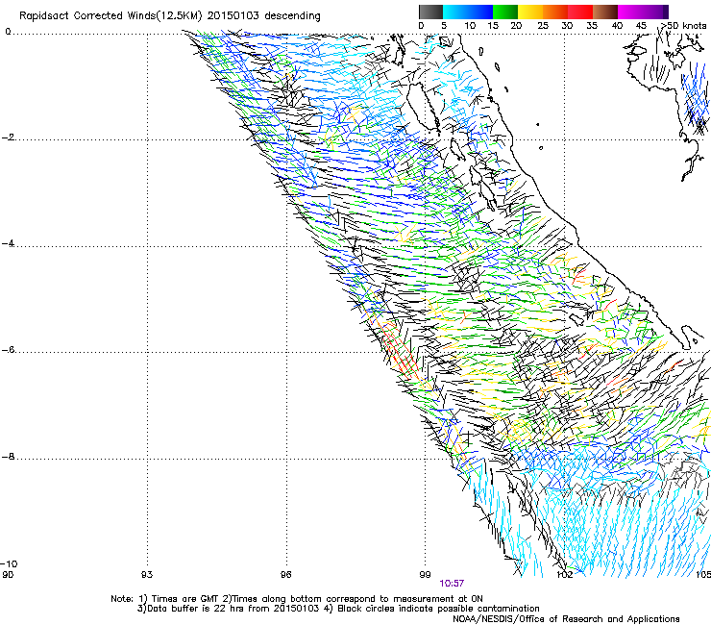Click the gray 0-5 knots legend swatch
The width and height of the screenshot is (711, 625).
click(x=430, y=12)
